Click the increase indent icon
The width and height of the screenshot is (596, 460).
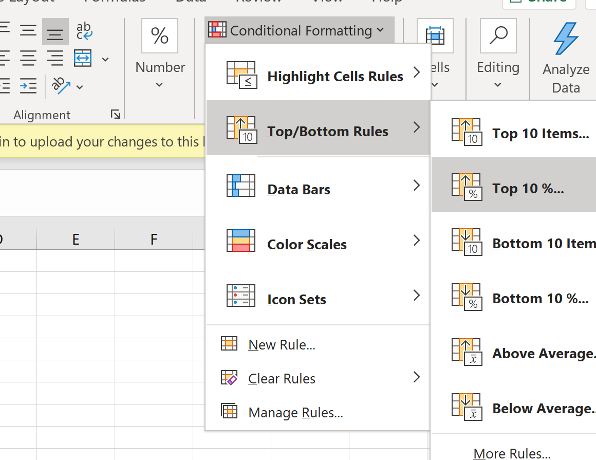[28, 85]
